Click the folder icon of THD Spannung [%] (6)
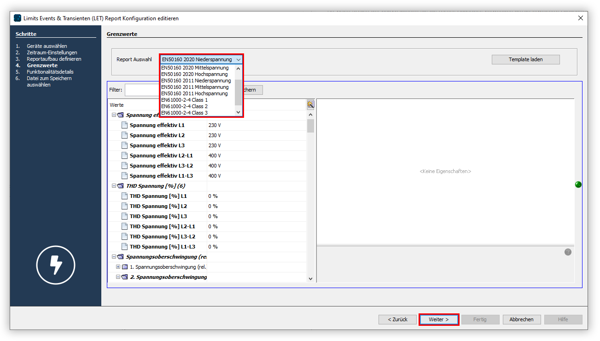 [x=121, y=186]
